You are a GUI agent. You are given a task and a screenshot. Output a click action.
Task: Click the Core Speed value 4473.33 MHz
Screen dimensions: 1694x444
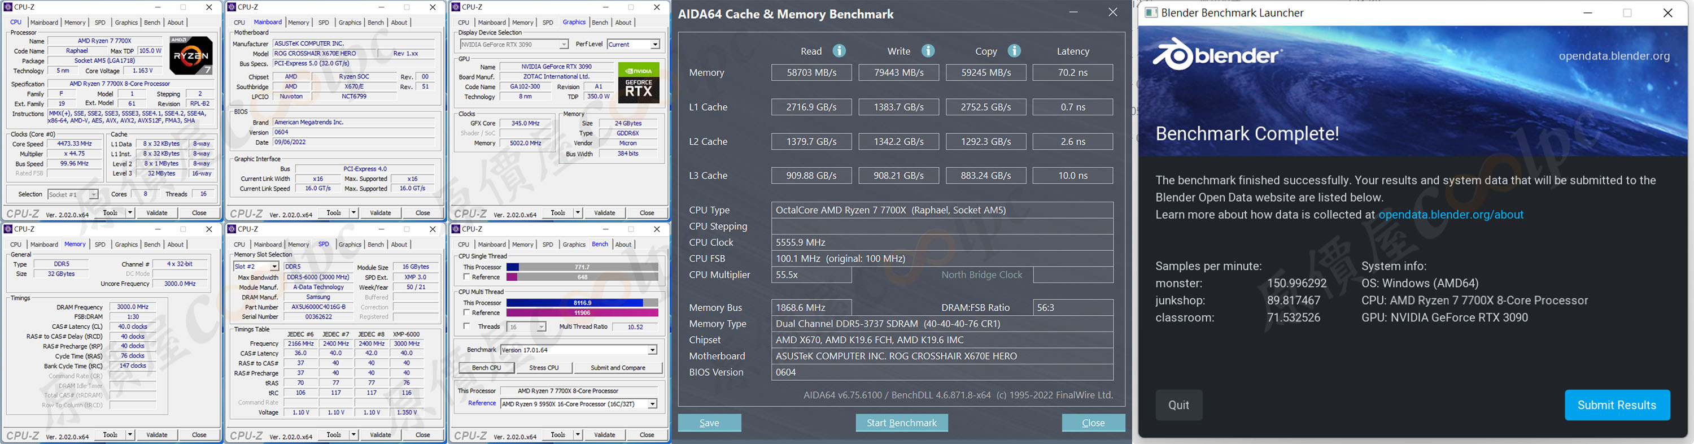tap(75, 143)
